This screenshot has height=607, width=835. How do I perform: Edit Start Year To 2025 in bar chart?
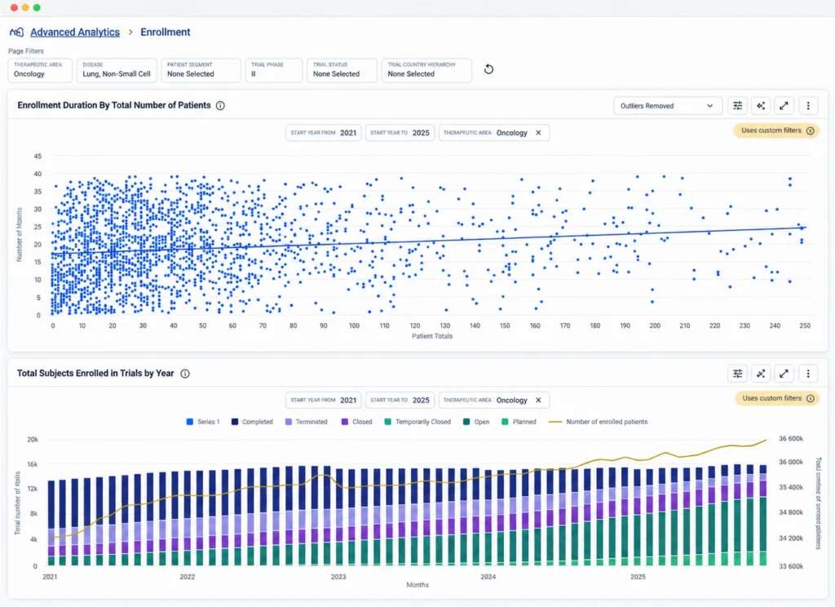click(x=400, y=401)
